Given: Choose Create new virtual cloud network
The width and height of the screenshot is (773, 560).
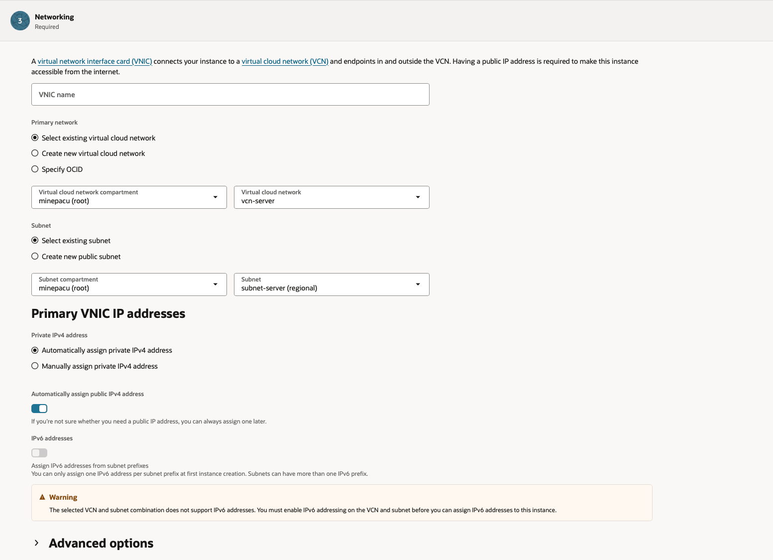Looking at the screenshot, I should point(35,153).
